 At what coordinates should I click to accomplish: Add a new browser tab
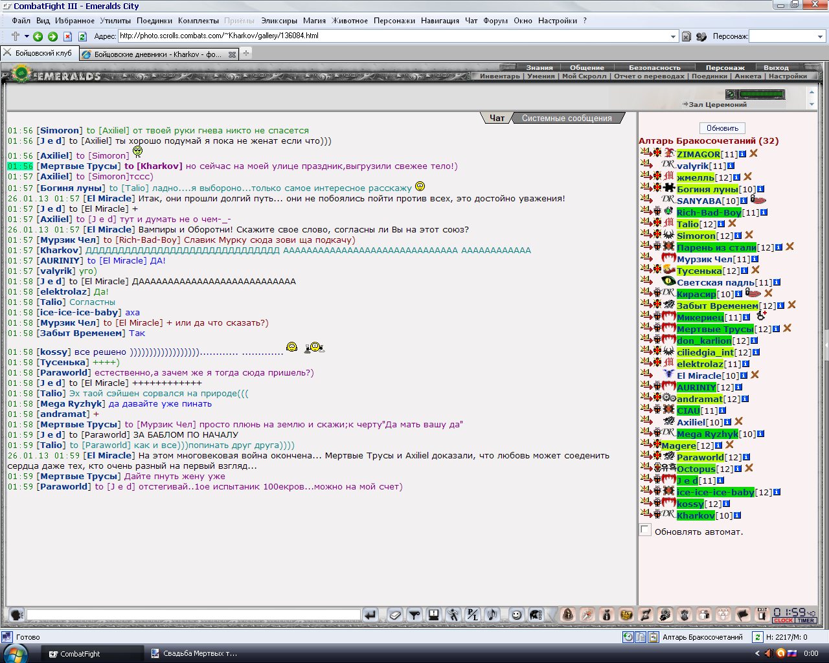[x=246, y=54]
